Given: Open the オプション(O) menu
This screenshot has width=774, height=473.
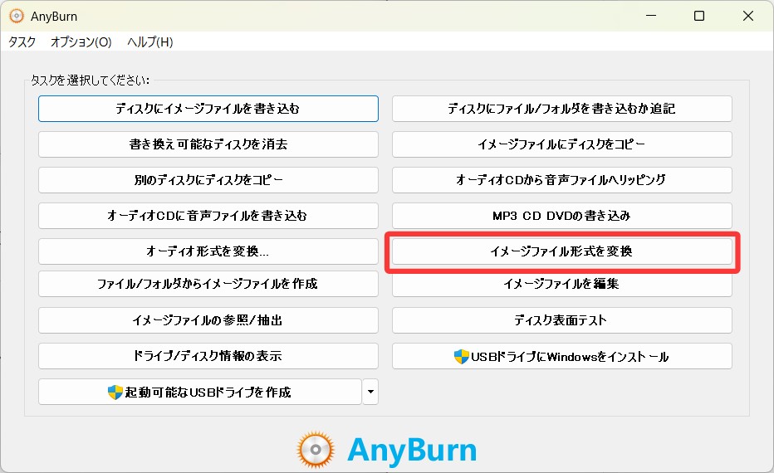Looking at the screenshot, I should click(81, 42).
